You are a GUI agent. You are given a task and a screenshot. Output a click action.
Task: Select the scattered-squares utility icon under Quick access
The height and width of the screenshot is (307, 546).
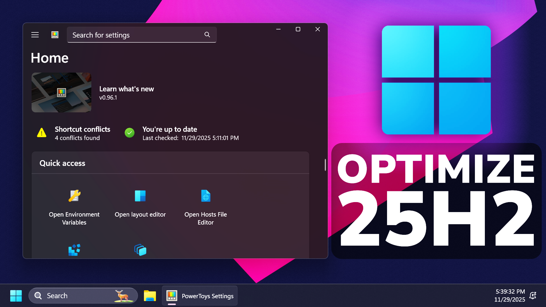coord(74,250)
